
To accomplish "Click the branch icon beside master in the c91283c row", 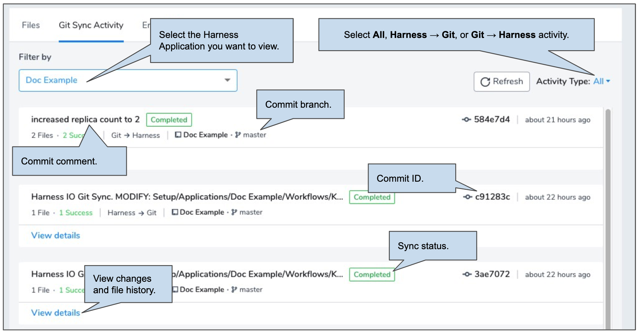I will point(234,212).
